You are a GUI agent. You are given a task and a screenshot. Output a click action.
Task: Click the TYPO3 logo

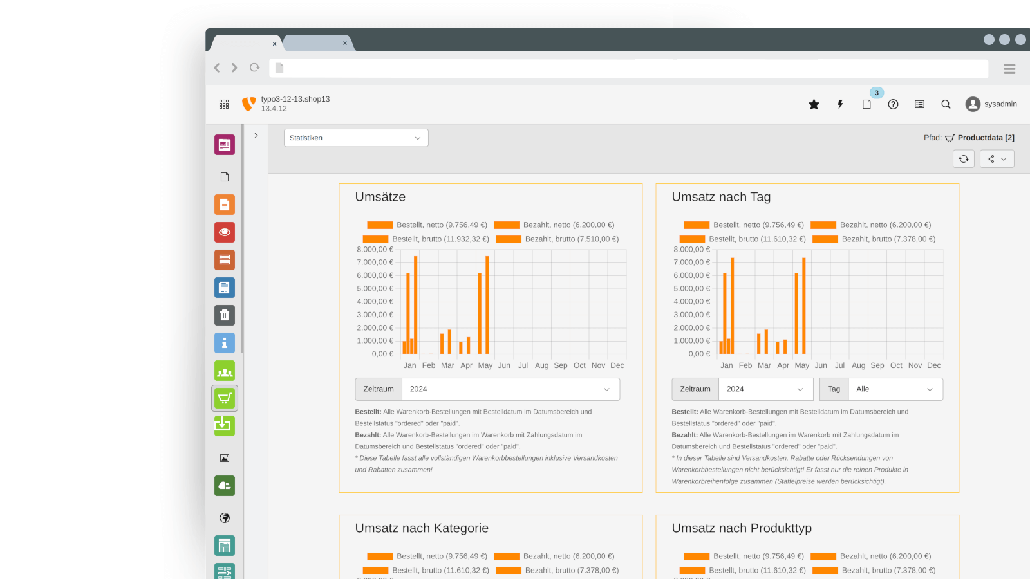pyautogui.click(x=248, y=104)
